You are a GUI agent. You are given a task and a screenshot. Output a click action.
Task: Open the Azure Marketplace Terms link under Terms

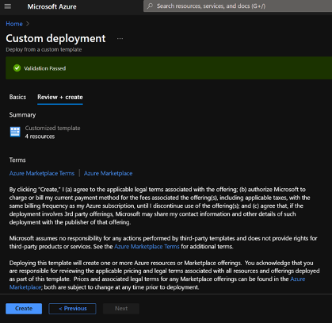(42, 173)
